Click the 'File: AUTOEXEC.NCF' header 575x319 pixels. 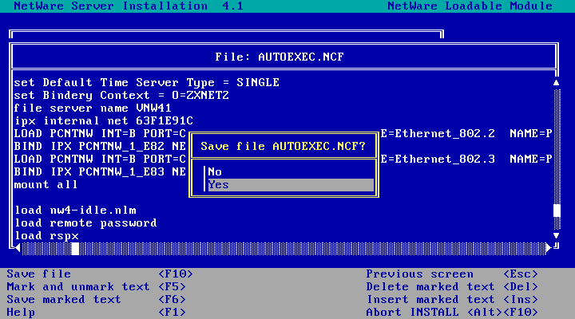click(280, 57)
